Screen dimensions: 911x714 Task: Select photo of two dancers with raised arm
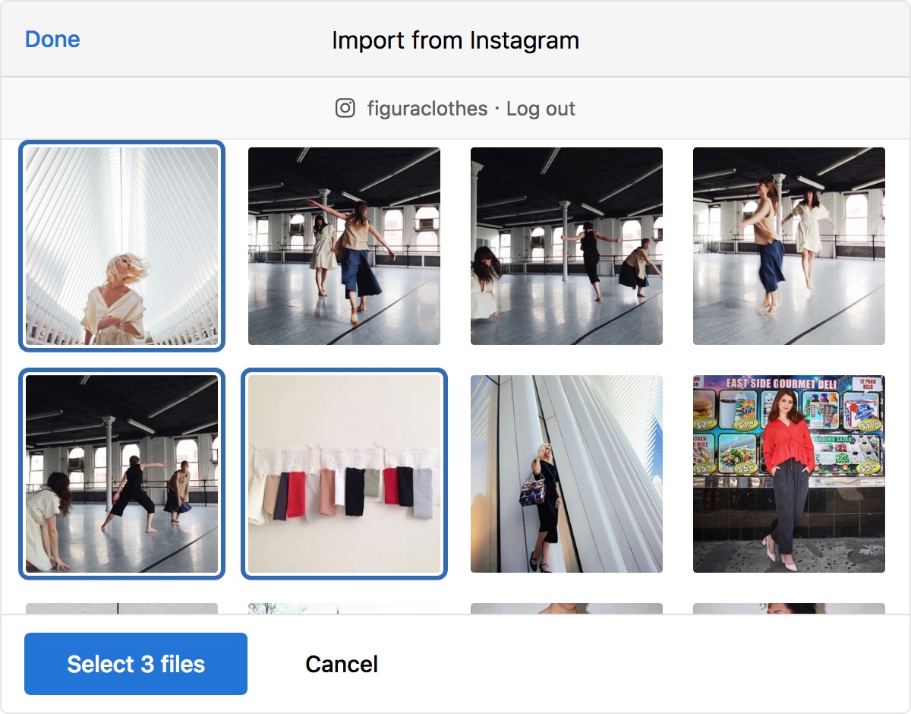pos(344,246)
